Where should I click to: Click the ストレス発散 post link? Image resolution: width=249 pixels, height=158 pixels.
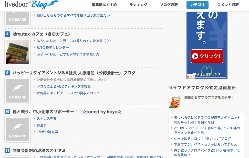[x=47, y=119]
